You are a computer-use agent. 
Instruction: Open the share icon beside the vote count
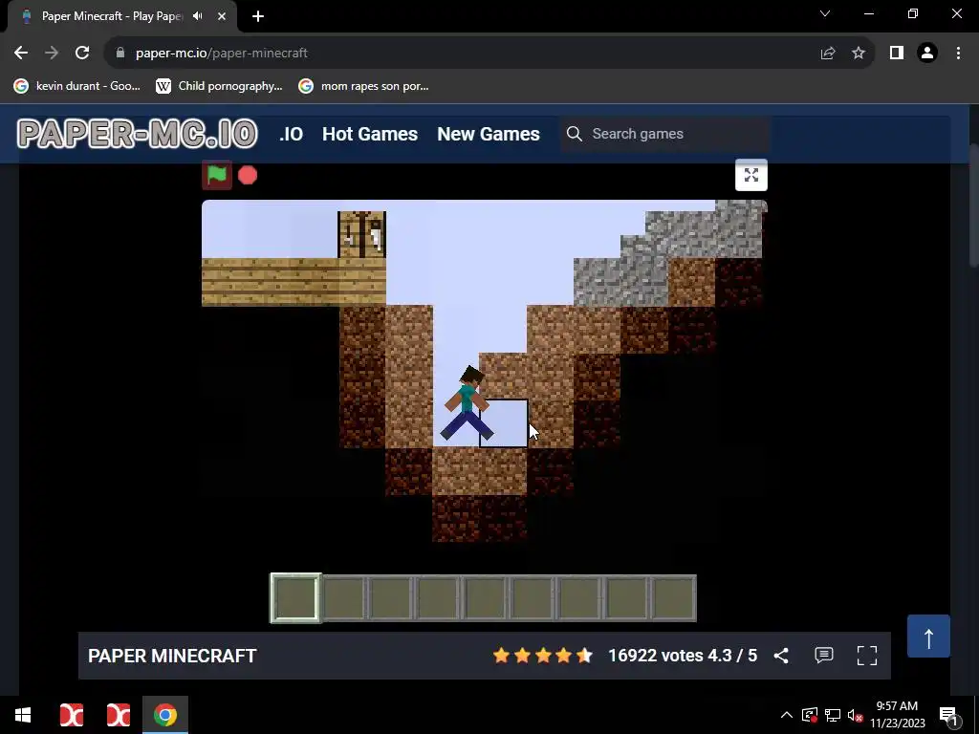tap(781, 656)
